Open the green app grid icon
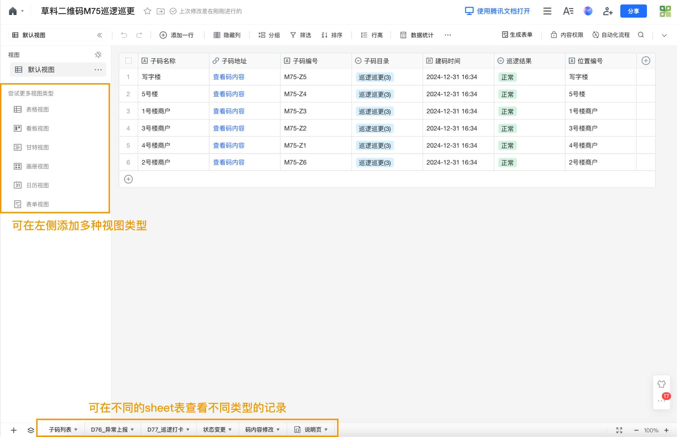 (665, 11)
